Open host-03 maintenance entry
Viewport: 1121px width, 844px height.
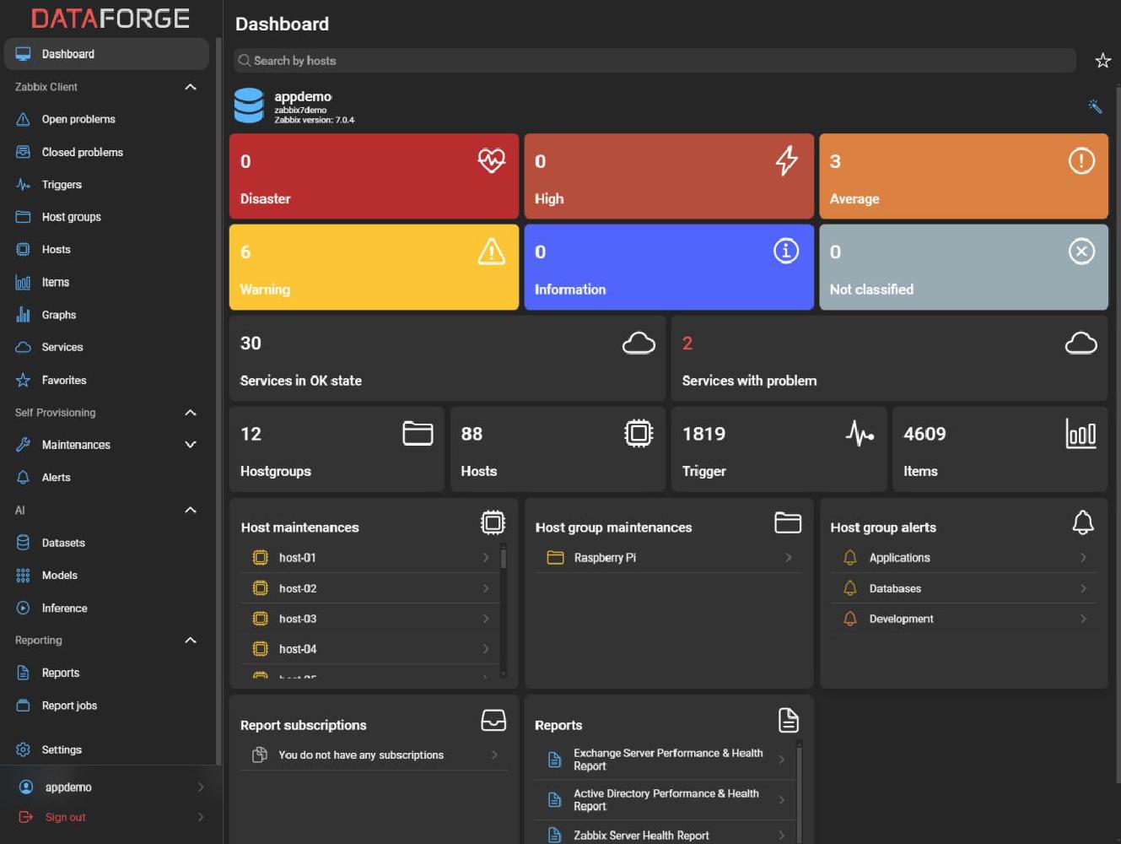pos(369,619)
